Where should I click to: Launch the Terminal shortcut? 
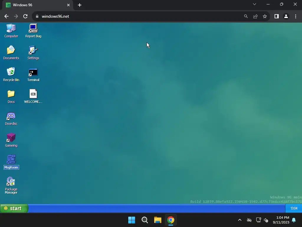point(33,74)
